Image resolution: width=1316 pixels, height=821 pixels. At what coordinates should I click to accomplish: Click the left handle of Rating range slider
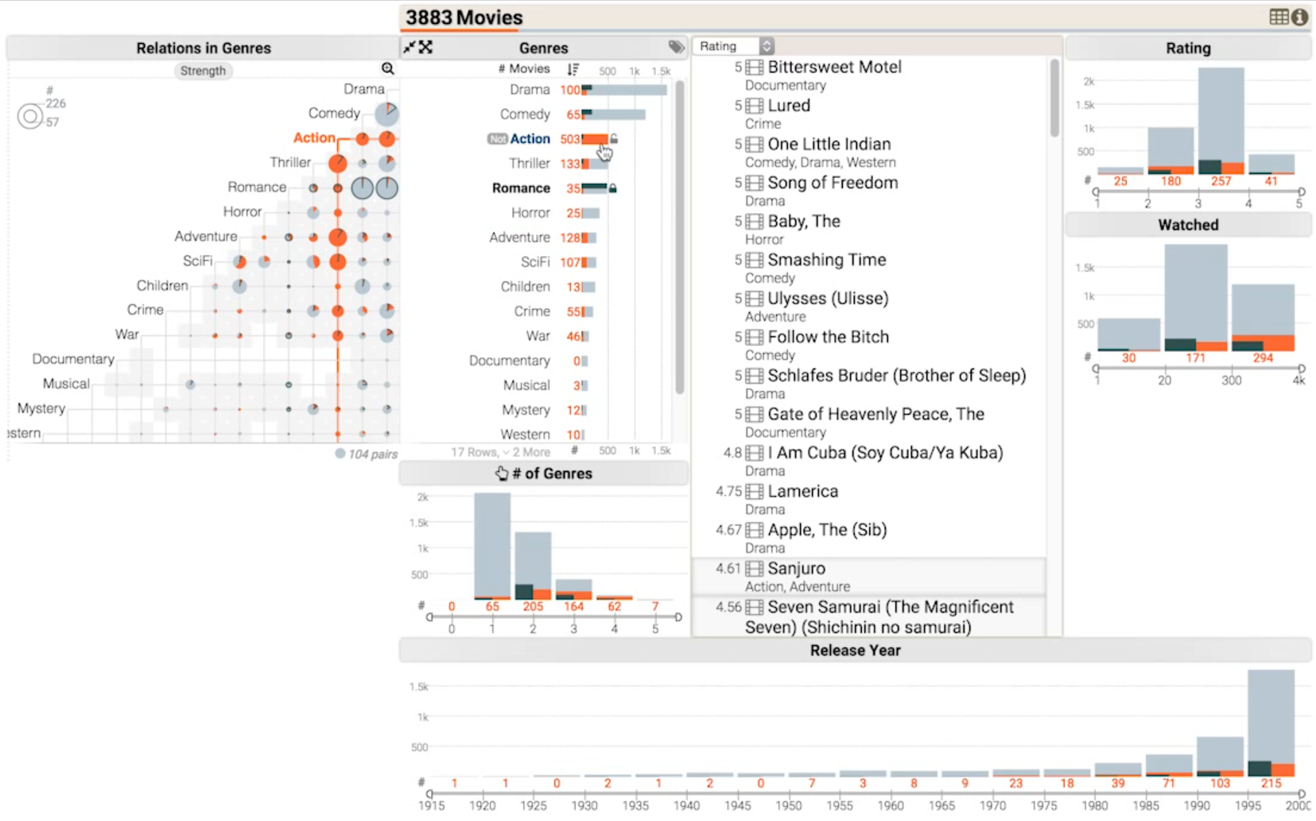click(1097, 192)
